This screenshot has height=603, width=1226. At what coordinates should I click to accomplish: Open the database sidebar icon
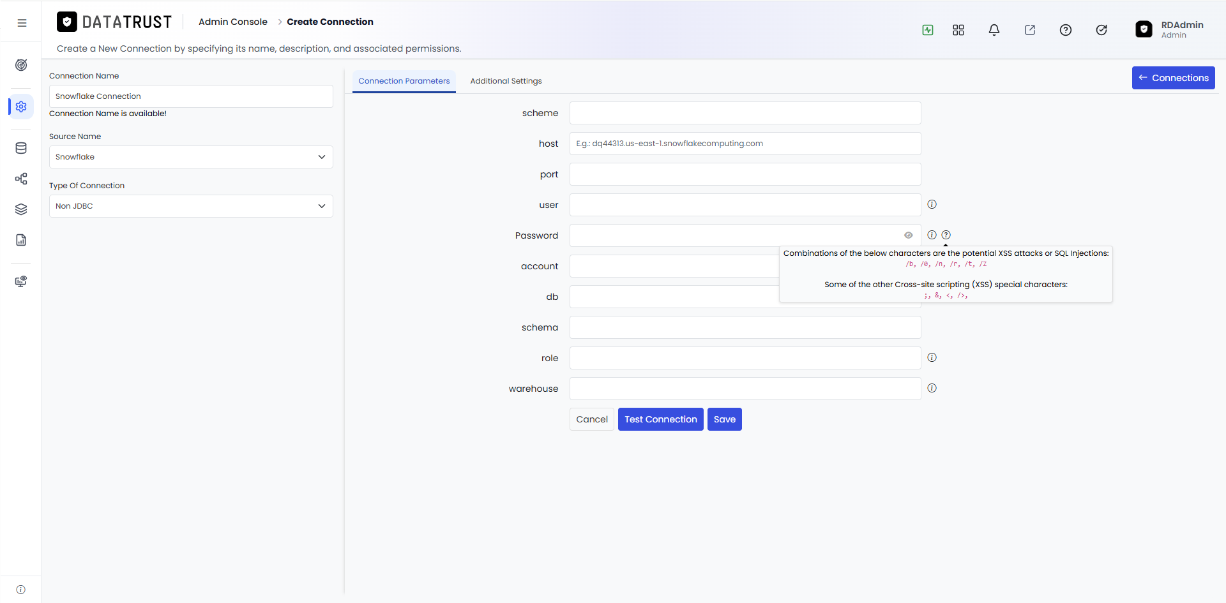pos(21,148)
